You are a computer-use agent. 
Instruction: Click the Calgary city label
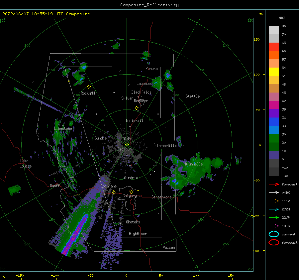[130, 196]
